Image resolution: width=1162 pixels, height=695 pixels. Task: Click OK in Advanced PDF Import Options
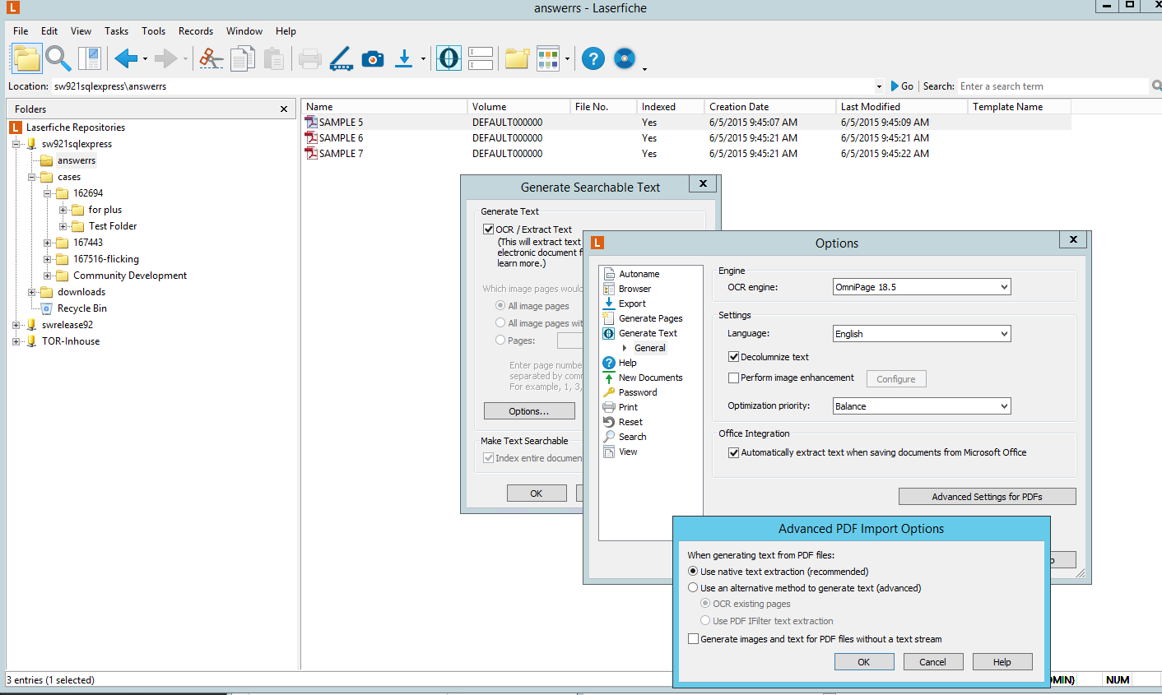(863, 662)
